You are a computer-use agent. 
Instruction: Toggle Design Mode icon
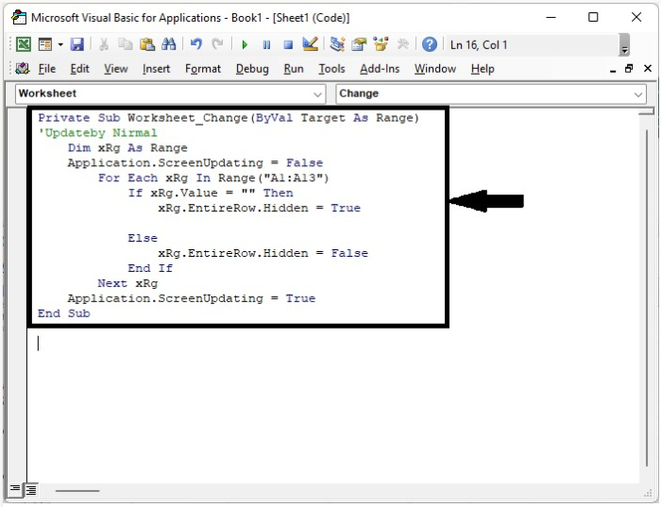click(310, 44)
